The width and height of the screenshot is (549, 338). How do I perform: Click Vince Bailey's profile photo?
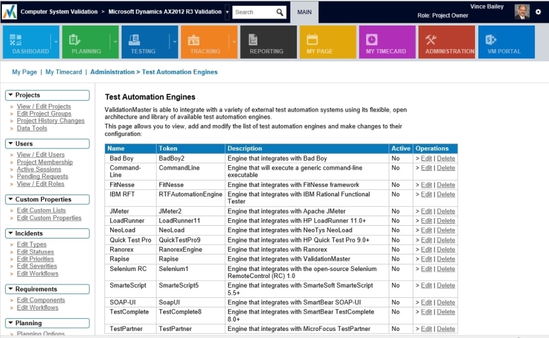point(522,11)
